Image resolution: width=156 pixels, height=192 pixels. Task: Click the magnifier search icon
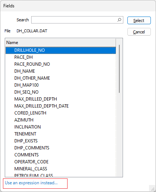click(x=119, y=20)
